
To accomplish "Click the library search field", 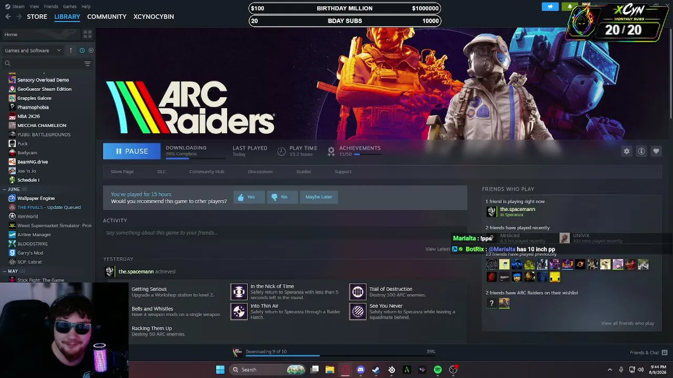I will coord(45,64).
